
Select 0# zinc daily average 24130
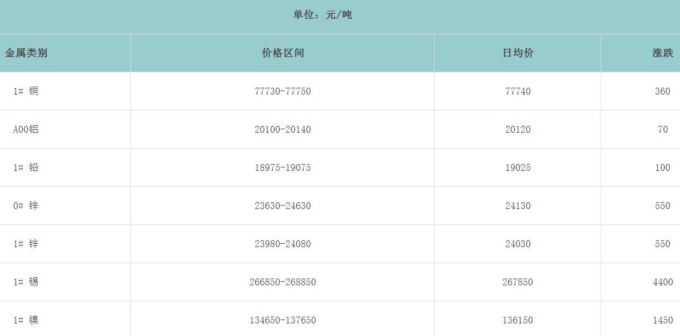(518, 206)
